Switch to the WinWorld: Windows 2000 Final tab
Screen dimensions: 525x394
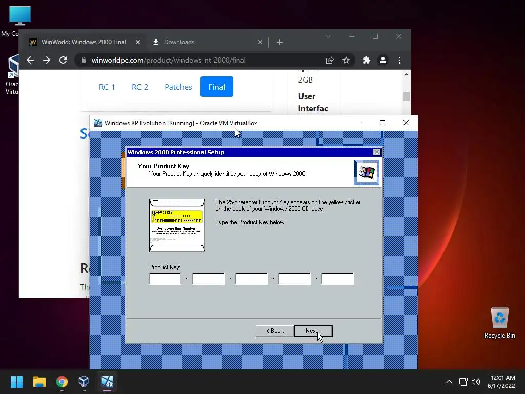pyautogui.click(x=84, y=42)
